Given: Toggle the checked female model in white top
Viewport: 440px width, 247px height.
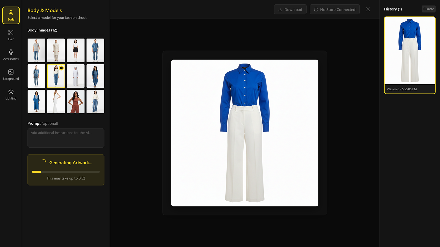Looking at the screenshot, I should coord(56,76).
